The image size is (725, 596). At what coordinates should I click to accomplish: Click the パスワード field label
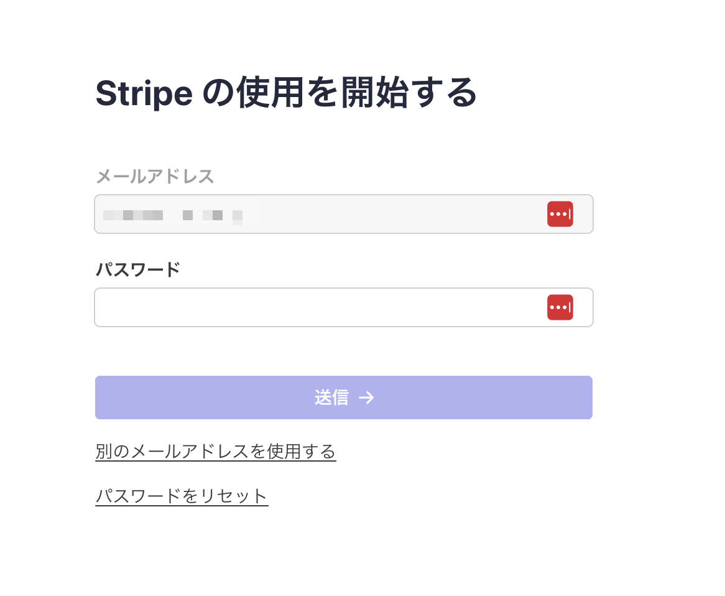point(137,270)
